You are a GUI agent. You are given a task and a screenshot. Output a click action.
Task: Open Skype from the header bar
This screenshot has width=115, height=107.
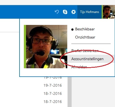tap(65, 12)
